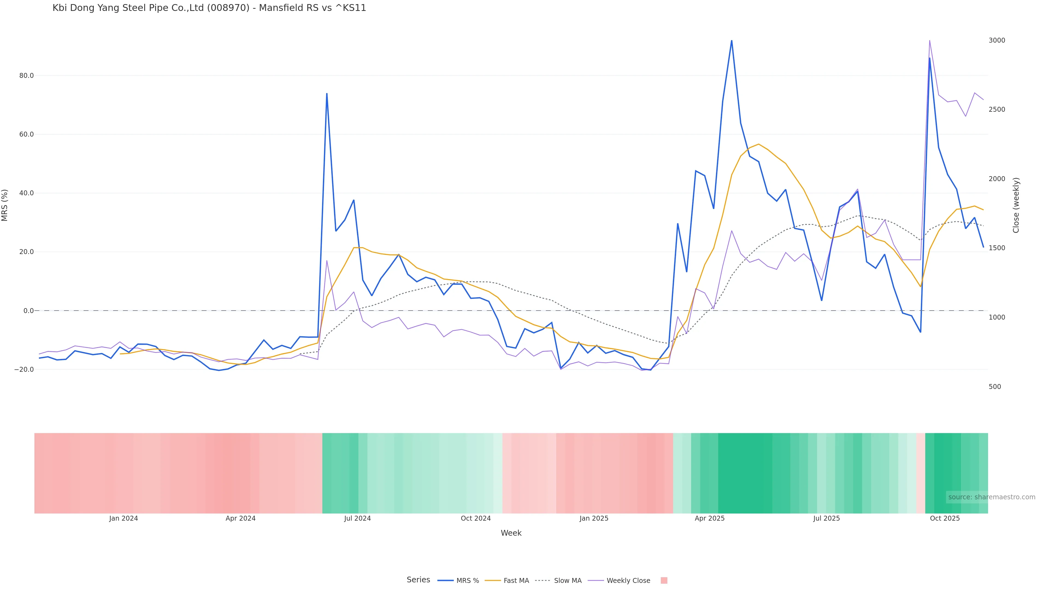Click the chart title text
This screenshot has width=1049, height=590.
(209, 8)
